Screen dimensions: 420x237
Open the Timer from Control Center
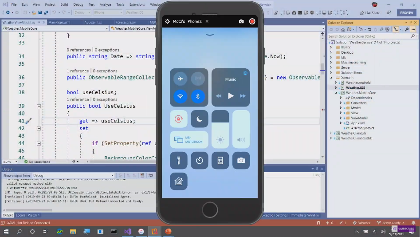point(199,161)
